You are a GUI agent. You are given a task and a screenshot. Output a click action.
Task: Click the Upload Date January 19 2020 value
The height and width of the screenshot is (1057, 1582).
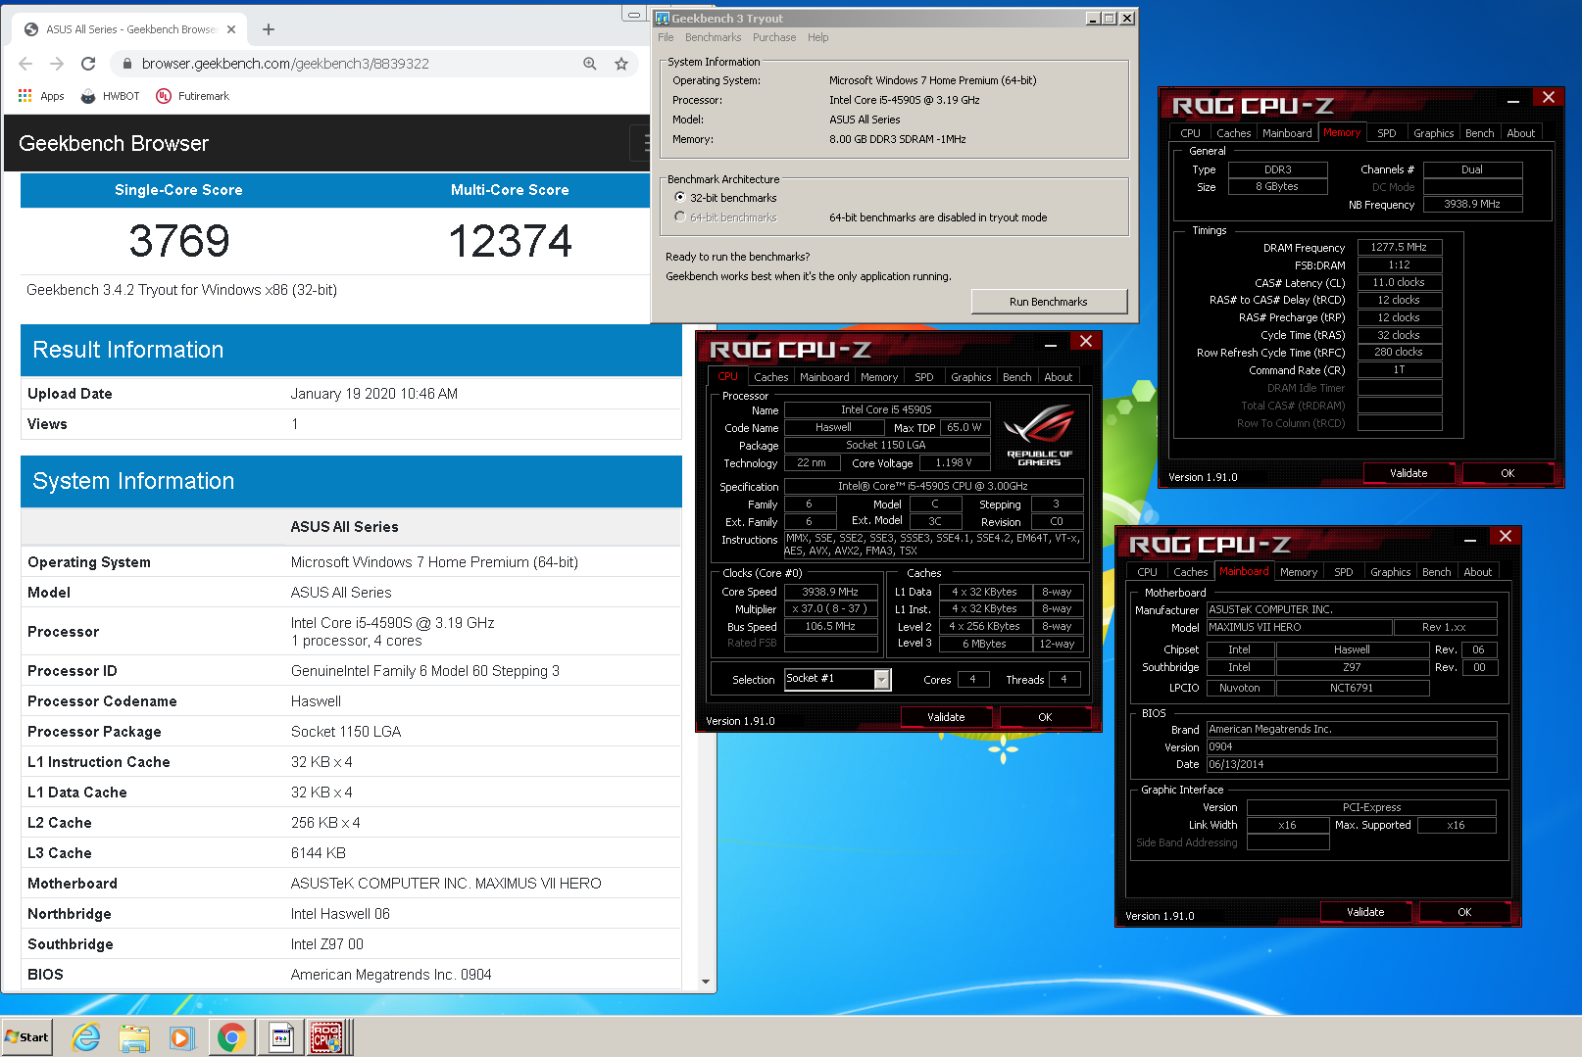374,394
